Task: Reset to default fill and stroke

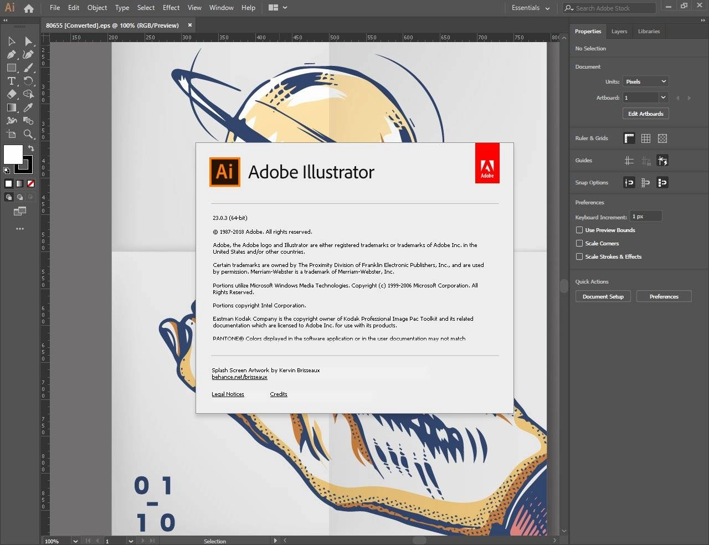Action: (7, 170)
